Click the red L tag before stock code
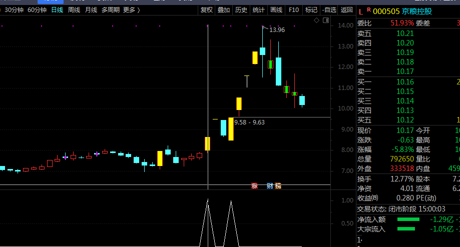The width and height of the screenshot is (460, 247). 361,12
